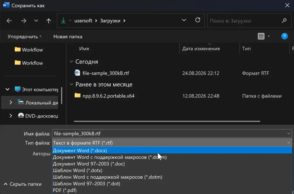Viewport: 294px width, 194px height.
Task: Open recent locations dropdown next to arrows
Action: pos(36,21)
